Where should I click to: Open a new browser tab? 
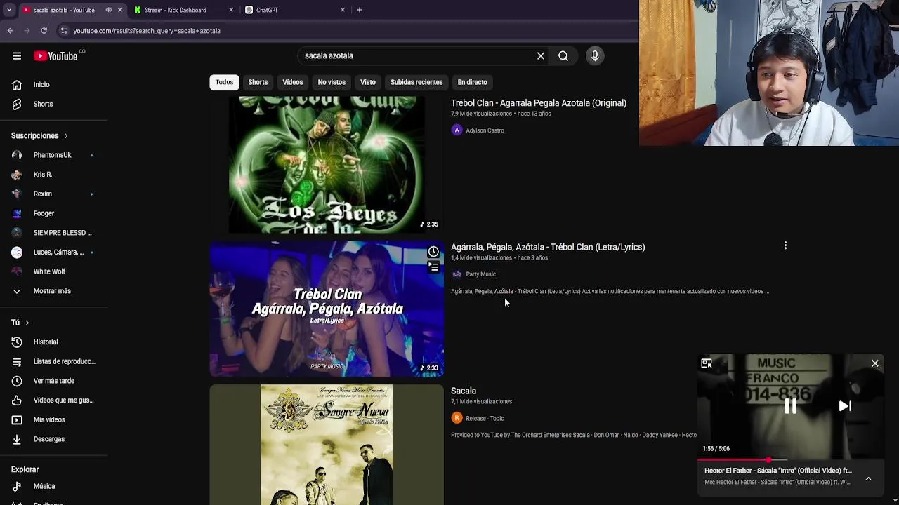360,10
